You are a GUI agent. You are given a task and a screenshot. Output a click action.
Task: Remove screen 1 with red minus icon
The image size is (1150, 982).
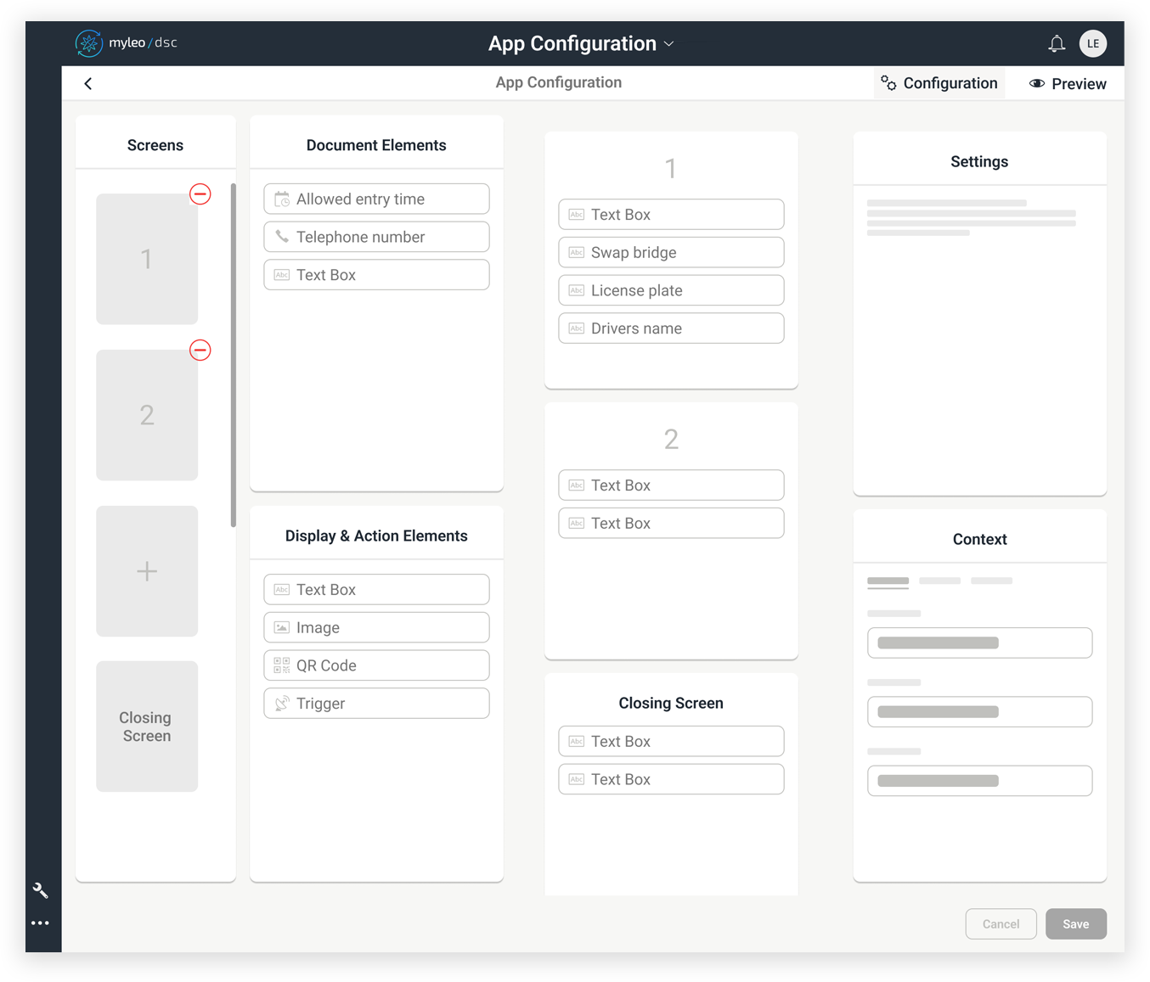point(200,194)
